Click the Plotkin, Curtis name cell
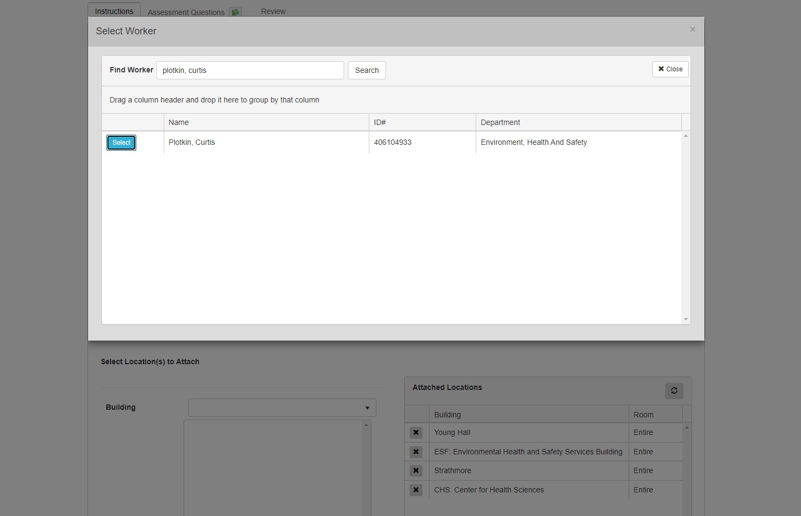The image size is (801, 516). 266,142
